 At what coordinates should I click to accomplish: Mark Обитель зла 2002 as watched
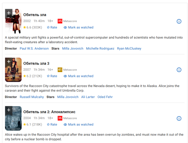(x=78, y=27)
